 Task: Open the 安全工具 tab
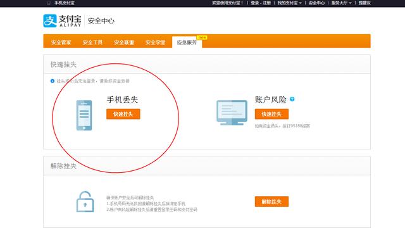point(92,42)
